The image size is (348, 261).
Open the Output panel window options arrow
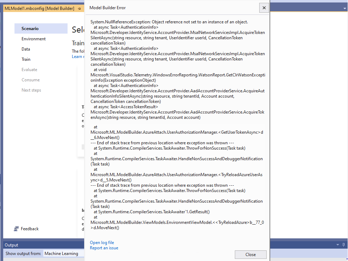click(x=338, y=245)
